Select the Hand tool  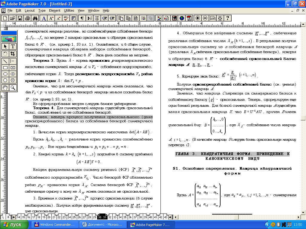(5, 88)
